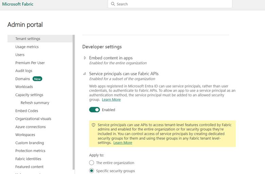Viewport: 265px width, 174px height.
Task: Click the Admin portal page title
Action: [x=25, y=25]
